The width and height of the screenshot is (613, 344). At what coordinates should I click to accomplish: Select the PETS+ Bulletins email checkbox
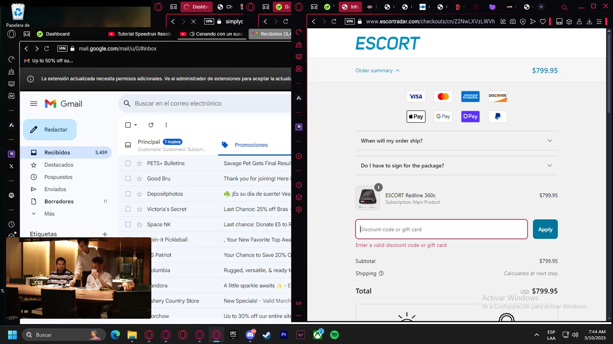tap(128, 163)
